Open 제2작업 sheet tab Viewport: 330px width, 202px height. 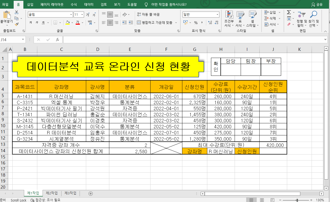51,193
